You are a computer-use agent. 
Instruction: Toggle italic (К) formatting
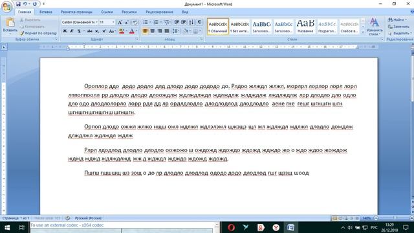[72, 31]
